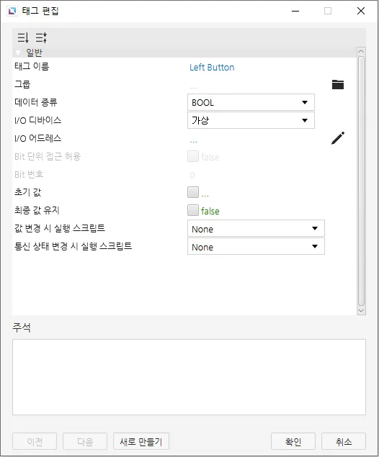
Task: Click the app logo icon in title bar
Action: (x=12, y=11)
